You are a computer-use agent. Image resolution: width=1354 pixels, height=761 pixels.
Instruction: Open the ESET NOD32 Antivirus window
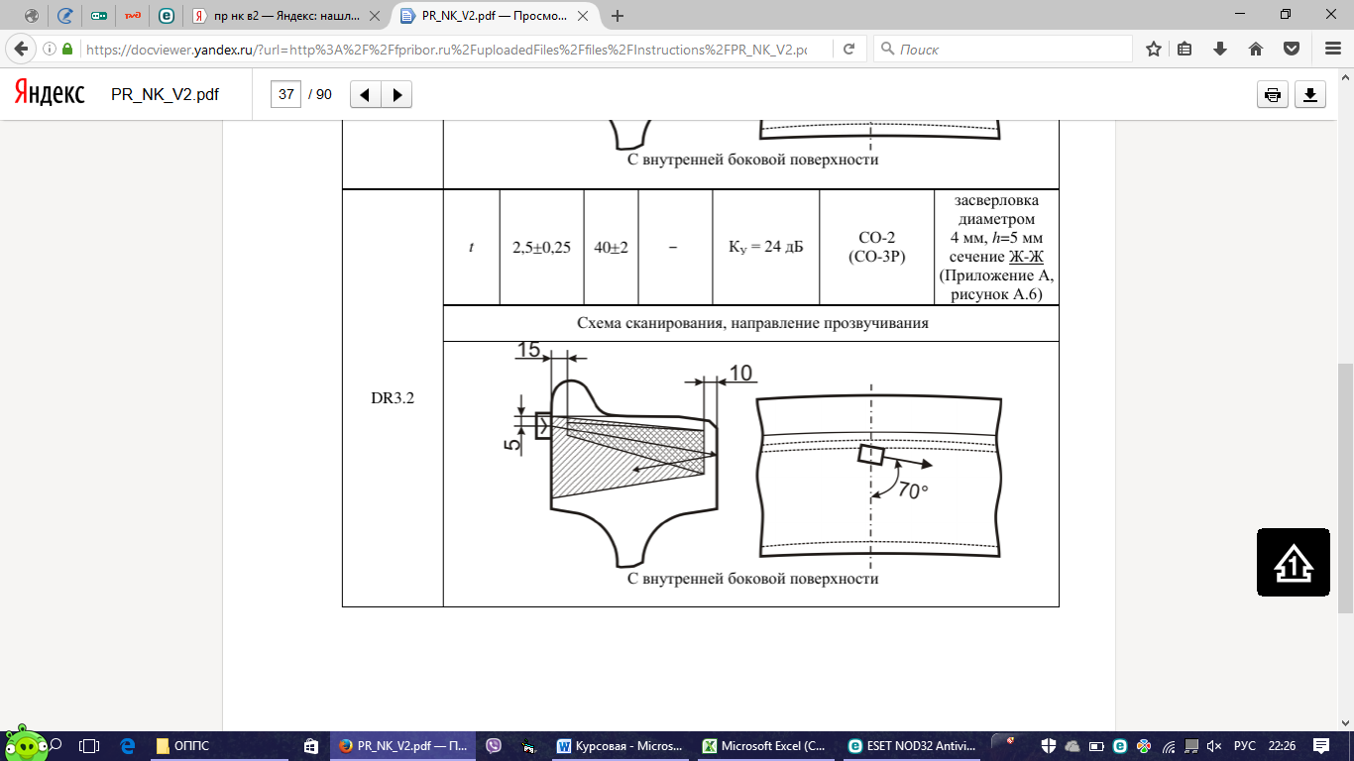pyautogui.click(x=912, y=745)
